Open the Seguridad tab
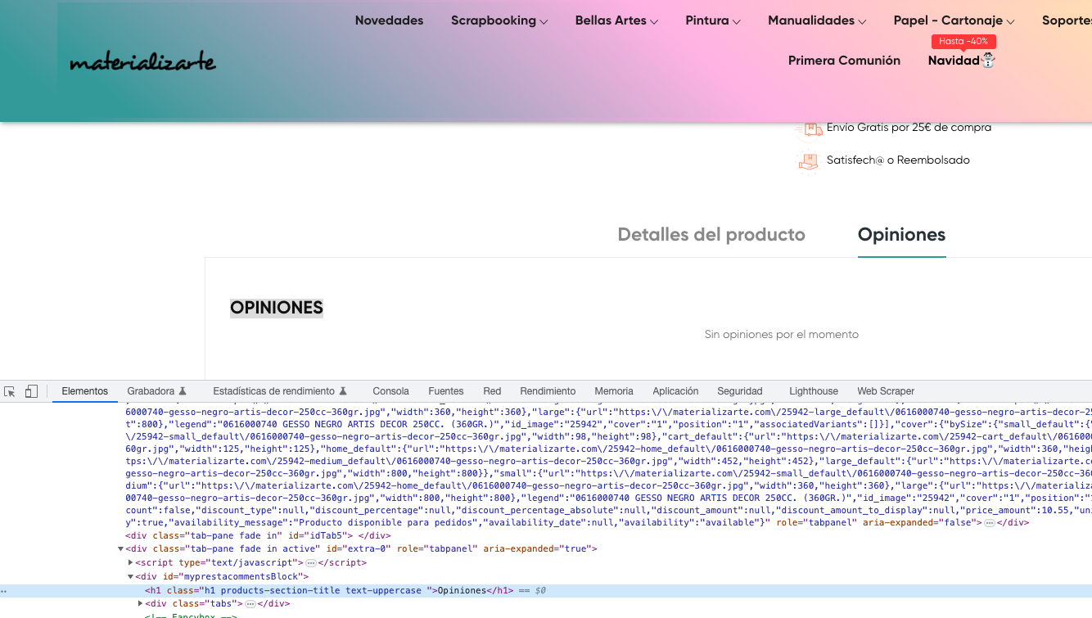Screen dimensions: 1092x618 (x=740, y=391)
